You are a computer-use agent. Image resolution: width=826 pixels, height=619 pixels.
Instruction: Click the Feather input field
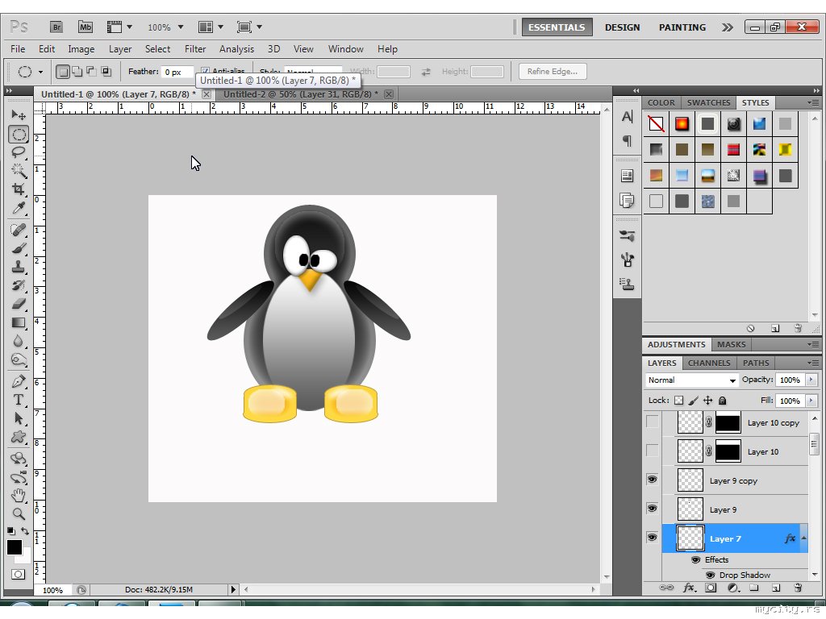coord(177,72)
